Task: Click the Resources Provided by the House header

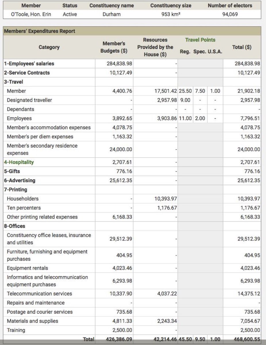Action: point(155,47)
